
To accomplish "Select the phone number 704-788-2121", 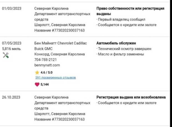I will tap(45, 60).
